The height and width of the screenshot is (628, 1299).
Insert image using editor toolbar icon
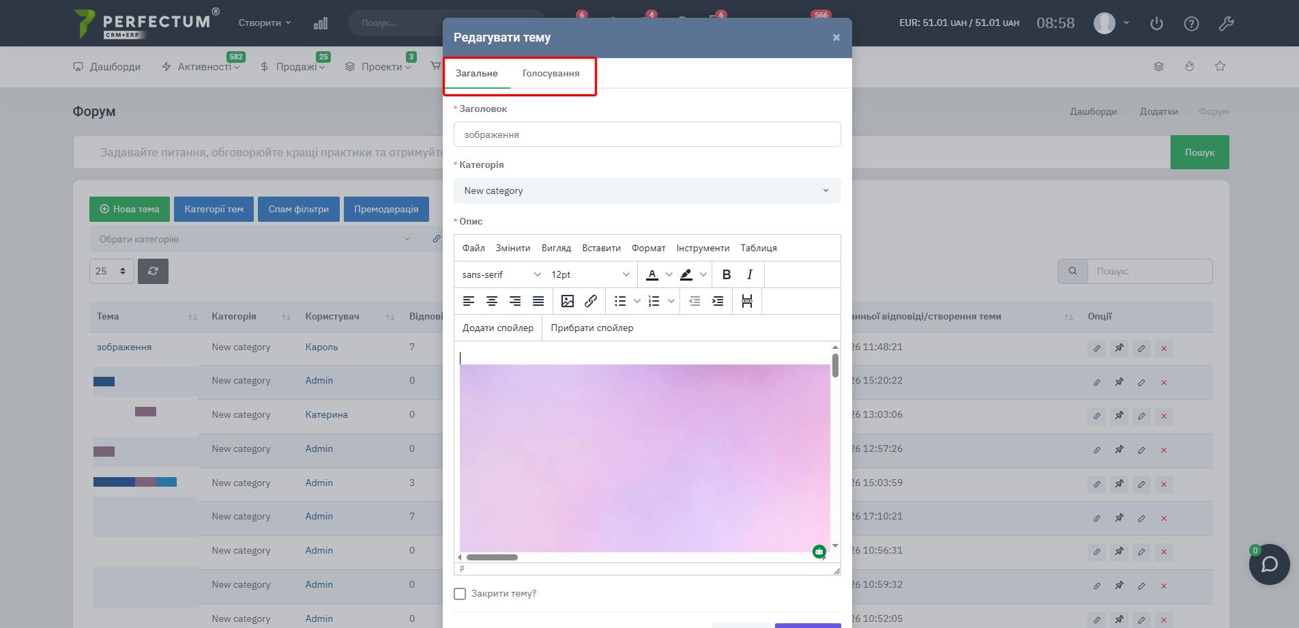[x=567, y=301]
